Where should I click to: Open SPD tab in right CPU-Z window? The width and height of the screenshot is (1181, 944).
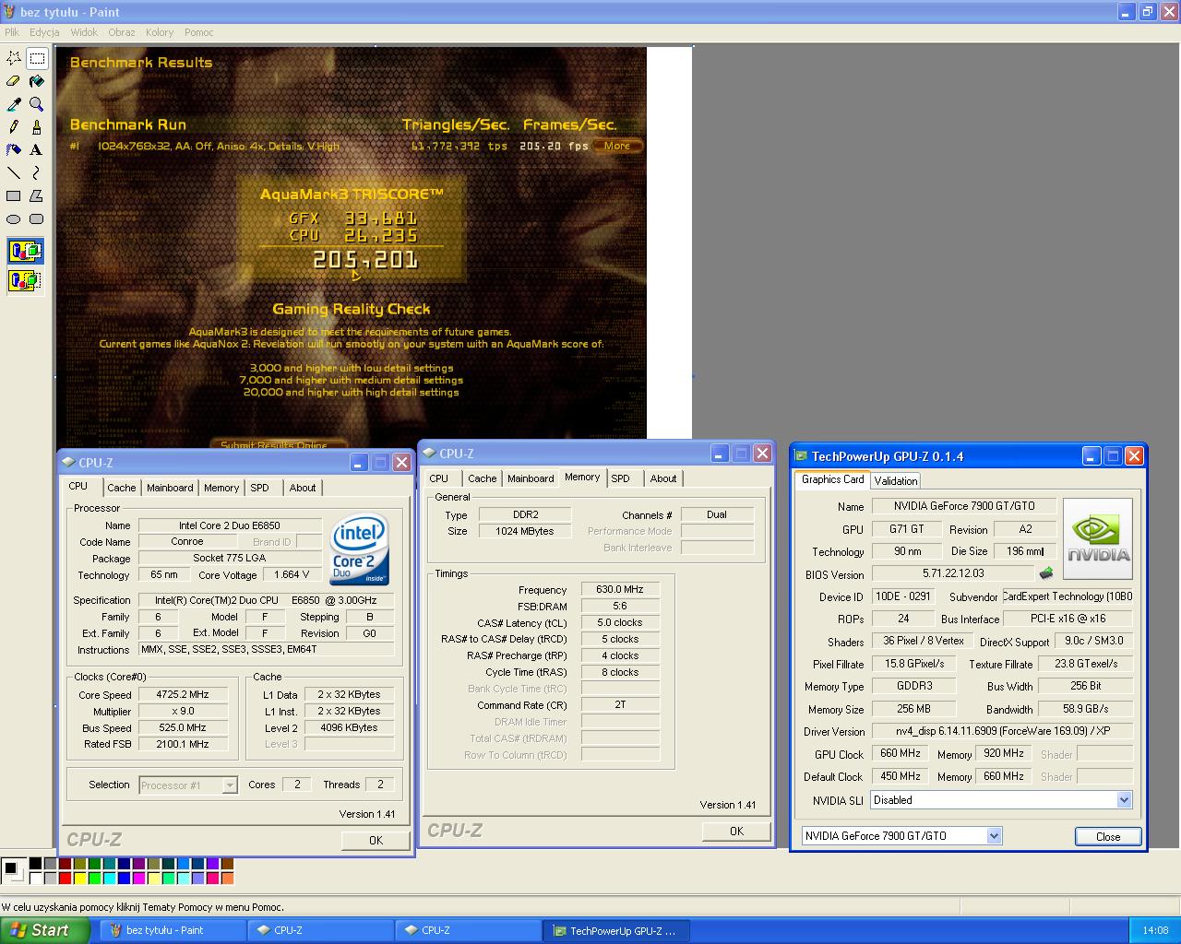[x=621, y=478]
